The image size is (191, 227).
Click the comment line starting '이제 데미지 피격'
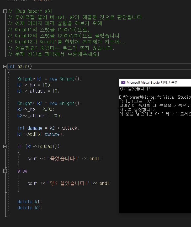coord(55,23)
